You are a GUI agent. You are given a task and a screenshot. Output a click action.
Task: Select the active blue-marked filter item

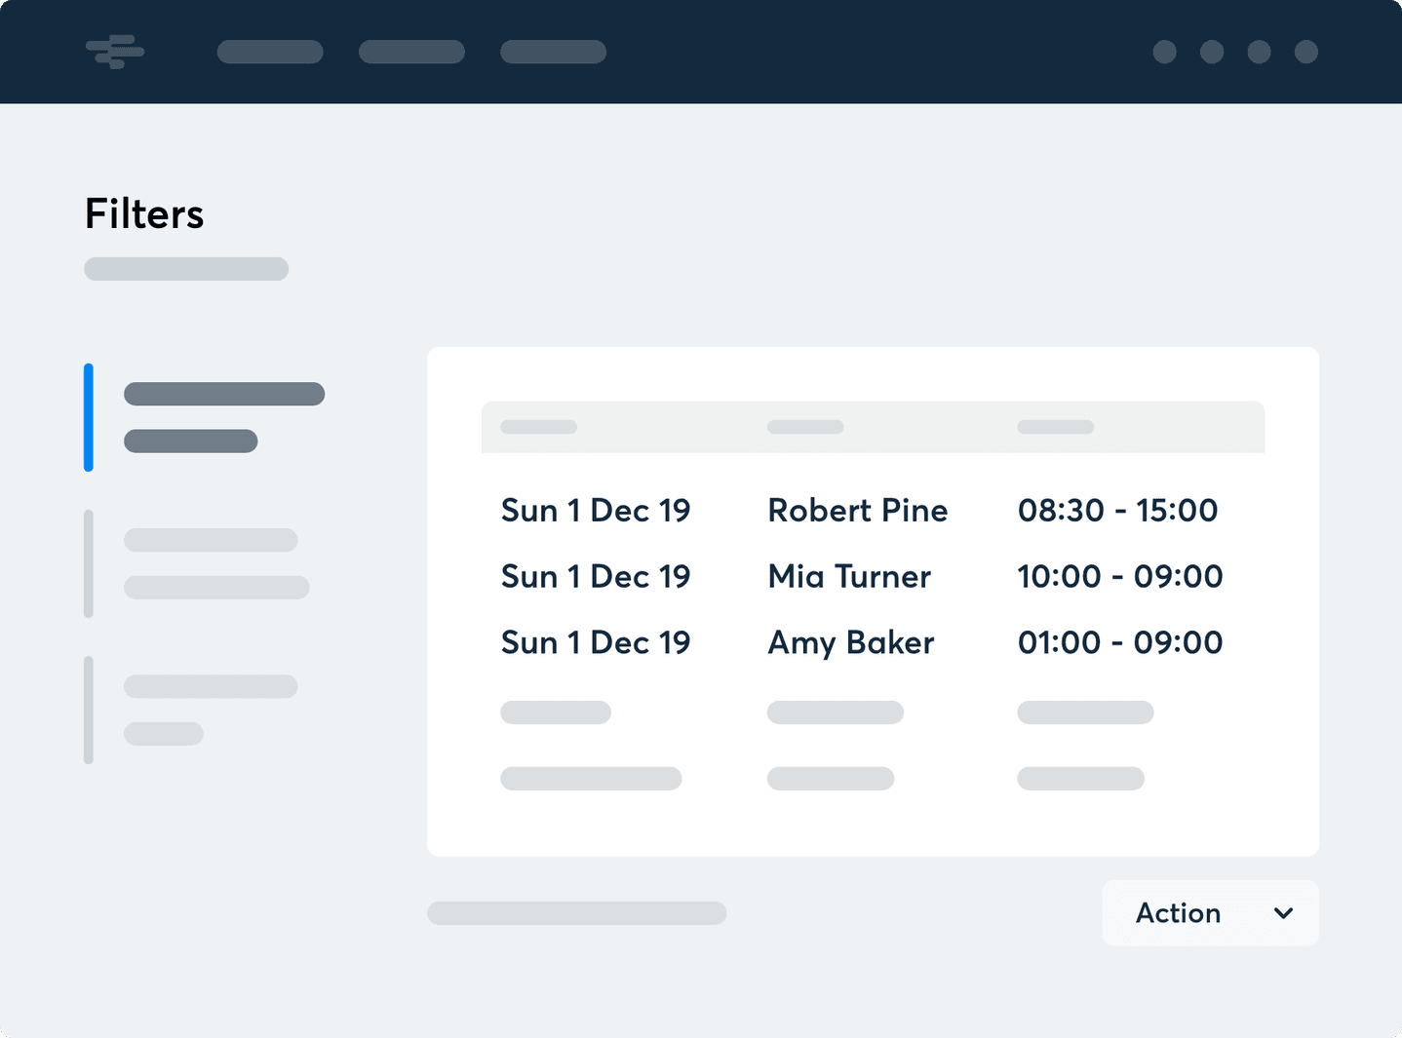pos(223,417)
